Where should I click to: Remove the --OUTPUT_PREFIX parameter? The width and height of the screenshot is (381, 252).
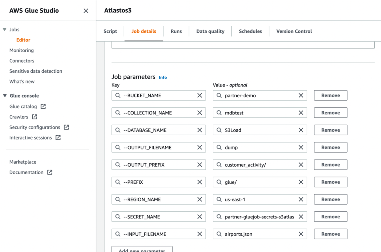[330, 164]
